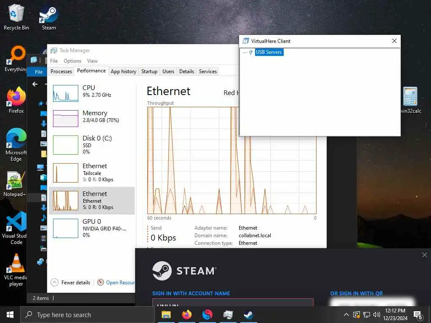Open Task Manager Options menu
The width and height of the screenshot is (431, 323).
click(72, 61)
